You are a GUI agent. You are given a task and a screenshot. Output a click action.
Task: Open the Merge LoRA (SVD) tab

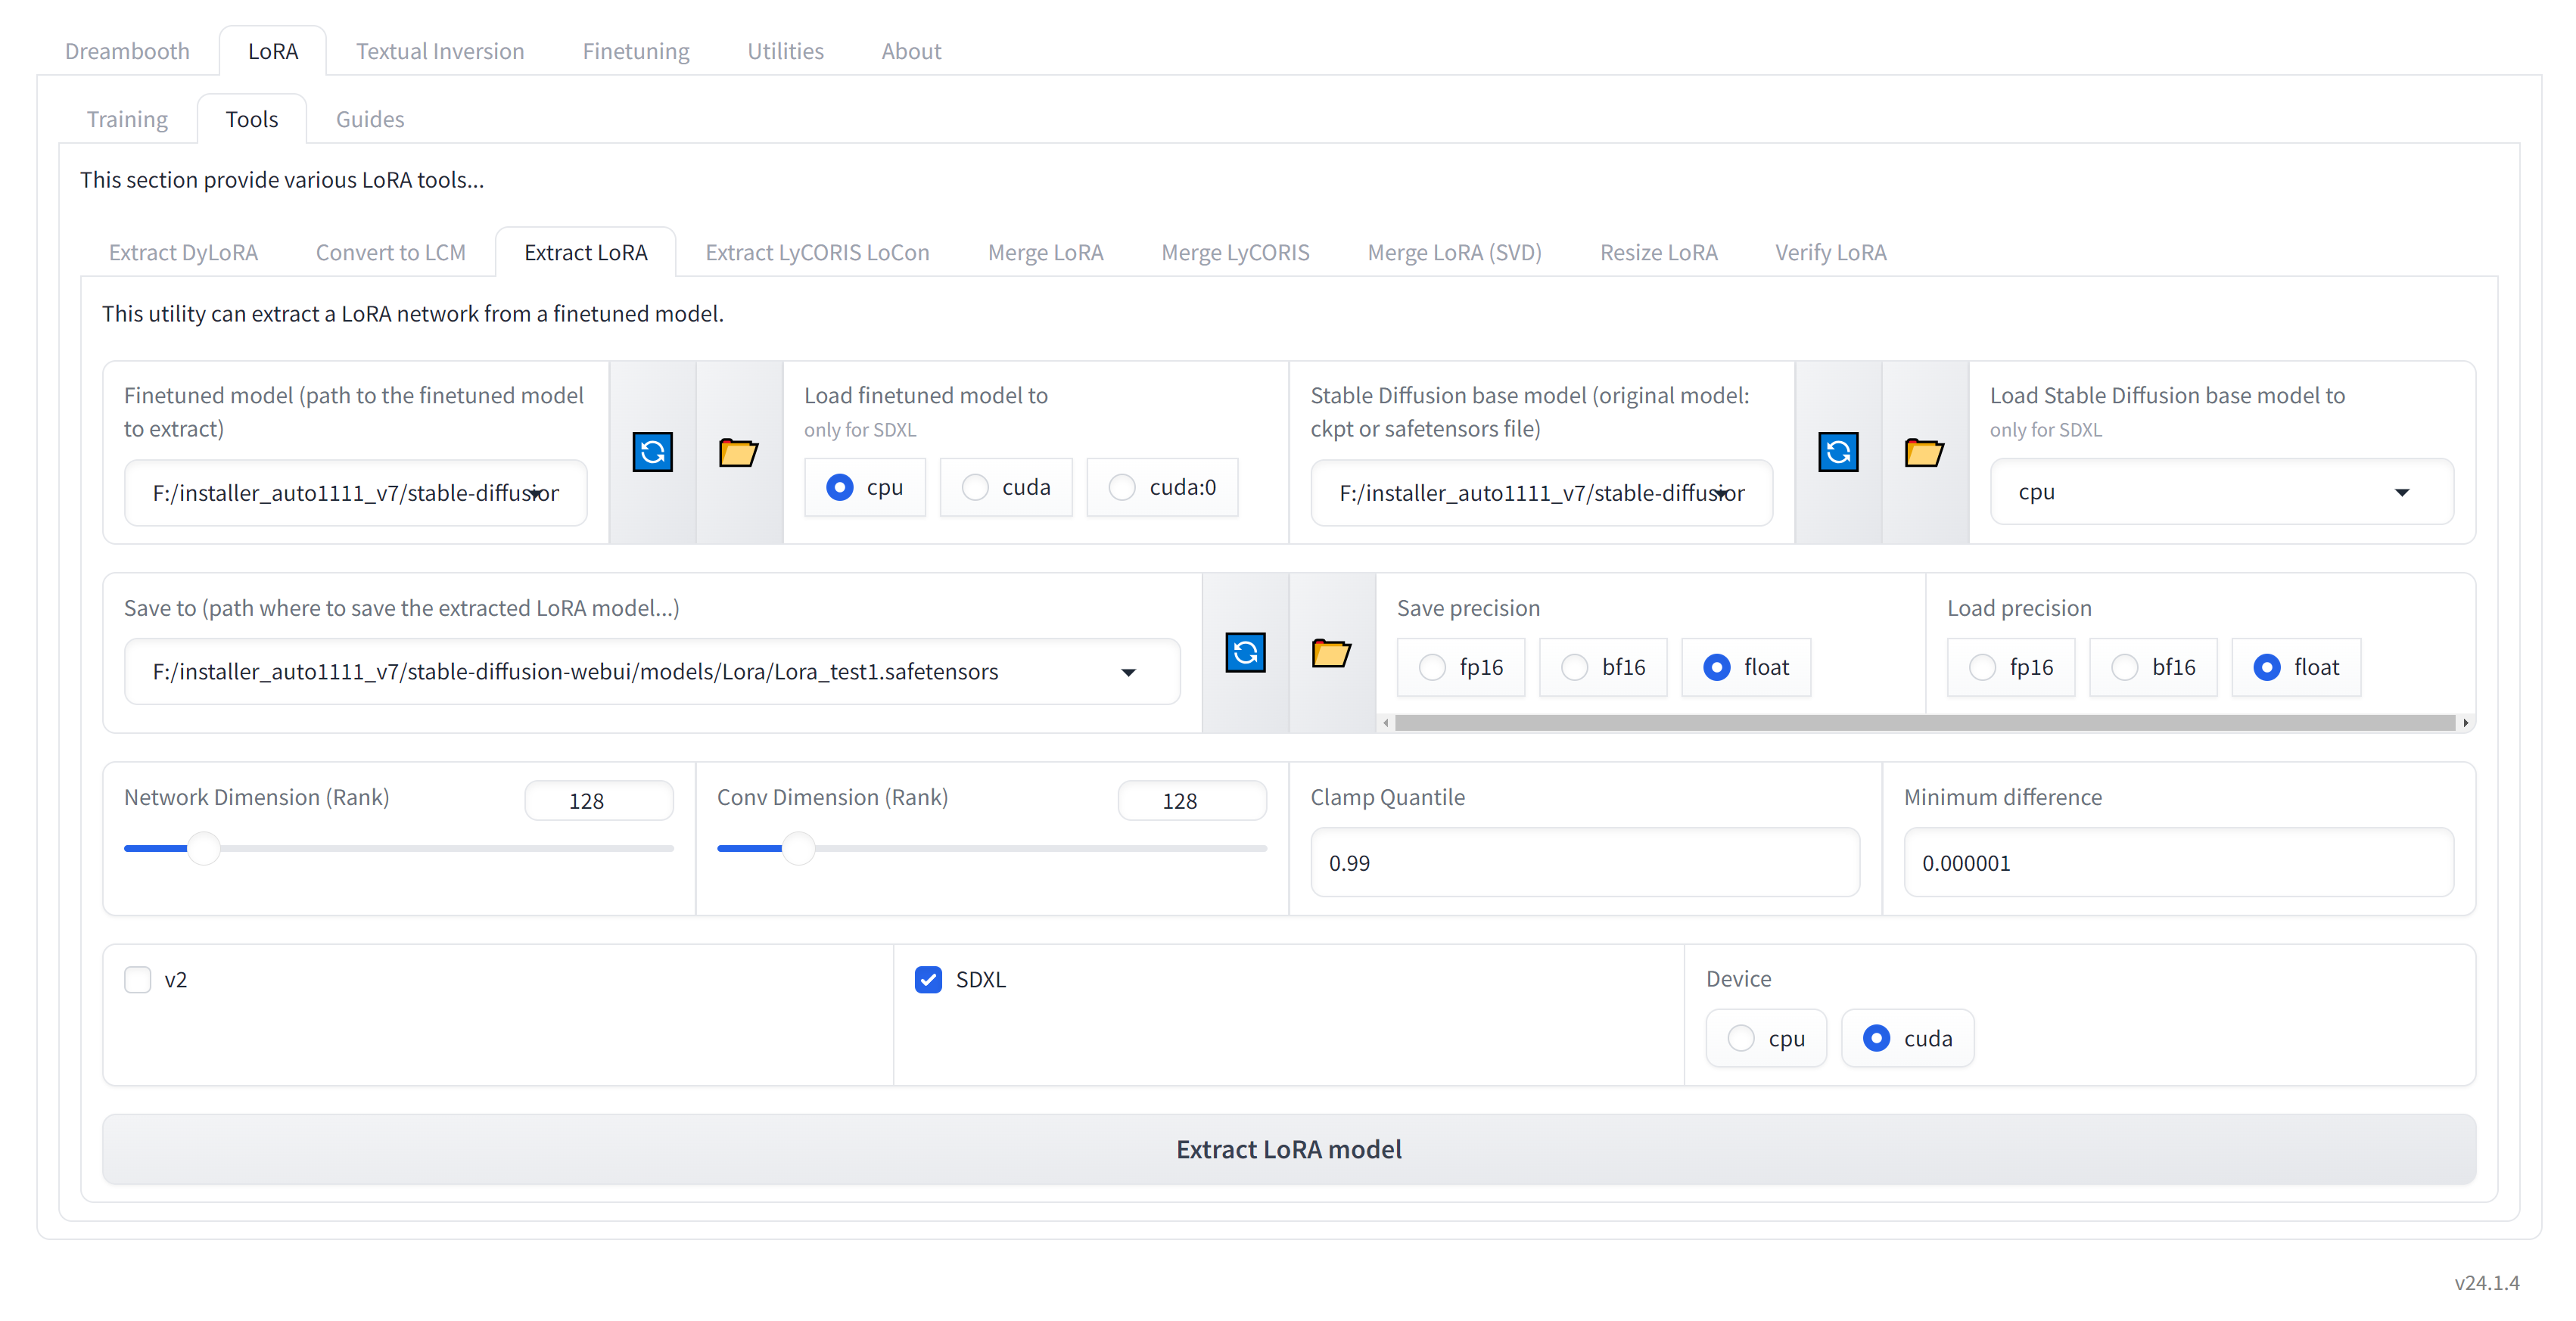(1454, 252)
